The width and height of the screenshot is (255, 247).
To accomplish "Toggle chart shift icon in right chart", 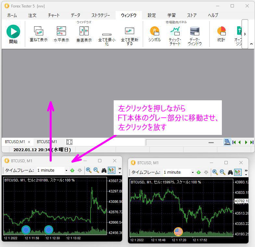I will (x=238, y=172).
